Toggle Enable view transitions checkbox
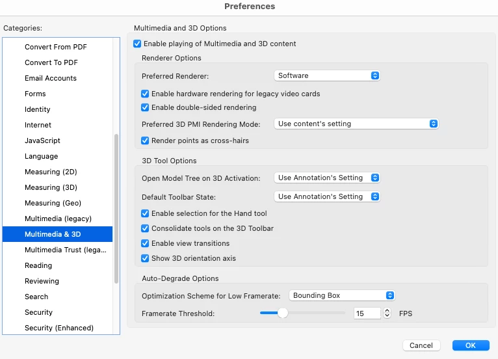Viewport: 498px width, 359px height. coord(146,243)
